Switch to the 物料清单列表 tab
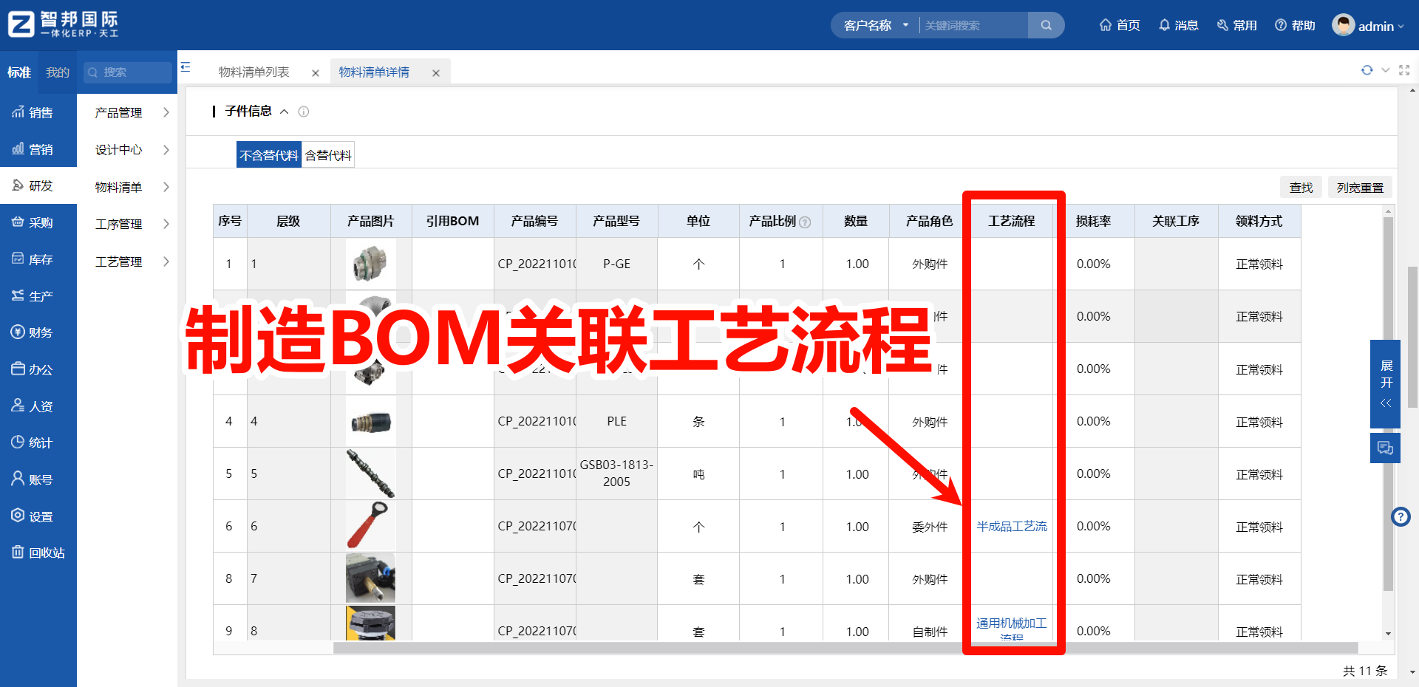This screenshot has width=1419, height=687. click(254, 72)
